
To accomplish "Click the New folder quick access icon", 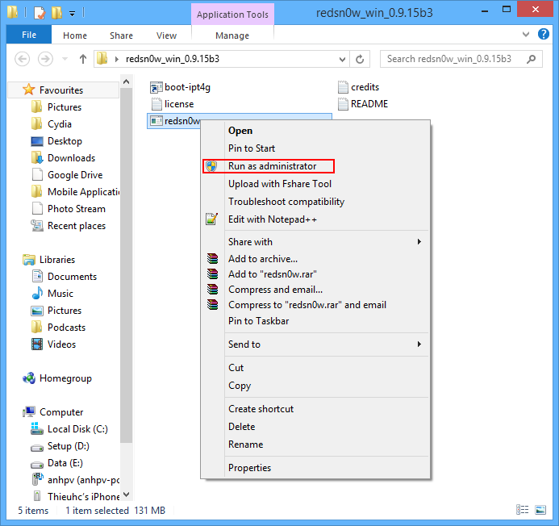I will [x=56, y=13].
